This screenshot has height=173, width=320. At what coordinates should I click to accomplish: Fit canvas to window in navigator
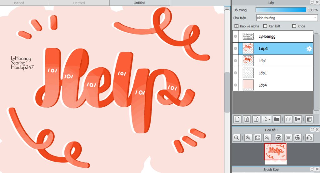pos(258,138)
